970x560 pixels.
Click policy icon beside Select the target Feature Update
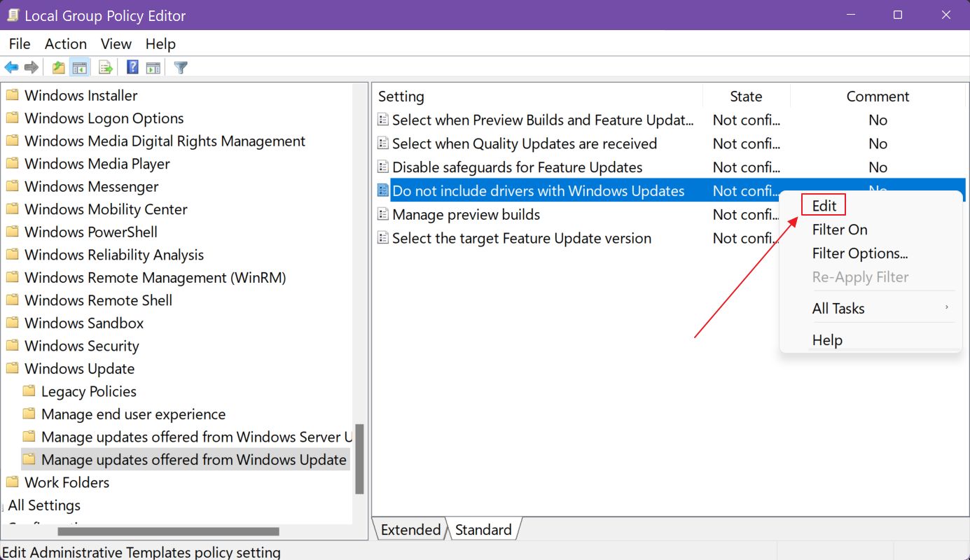pos(383,238)
